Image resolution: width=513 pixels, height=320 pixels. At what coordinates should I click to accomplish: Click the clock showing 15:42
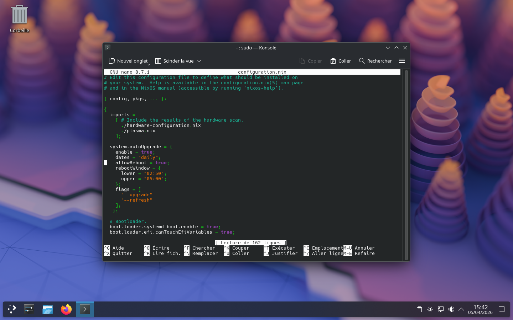[480, 309]
